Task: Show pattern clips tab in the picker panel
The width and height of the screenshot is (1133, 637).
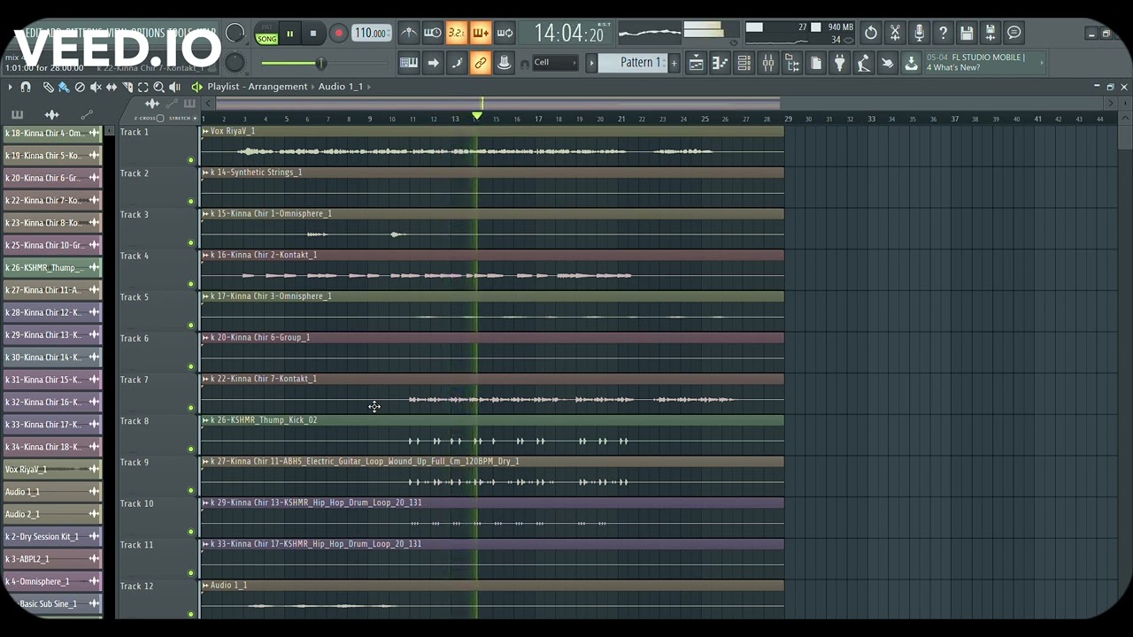Action: (17, 115)
